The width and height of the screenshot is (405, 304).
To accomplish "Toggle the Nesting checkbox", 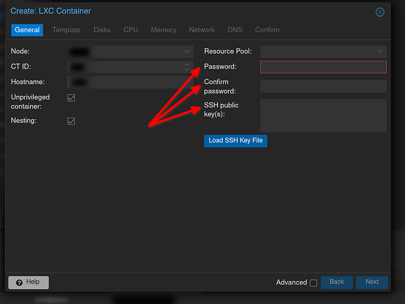I will [x=71, y=121].
